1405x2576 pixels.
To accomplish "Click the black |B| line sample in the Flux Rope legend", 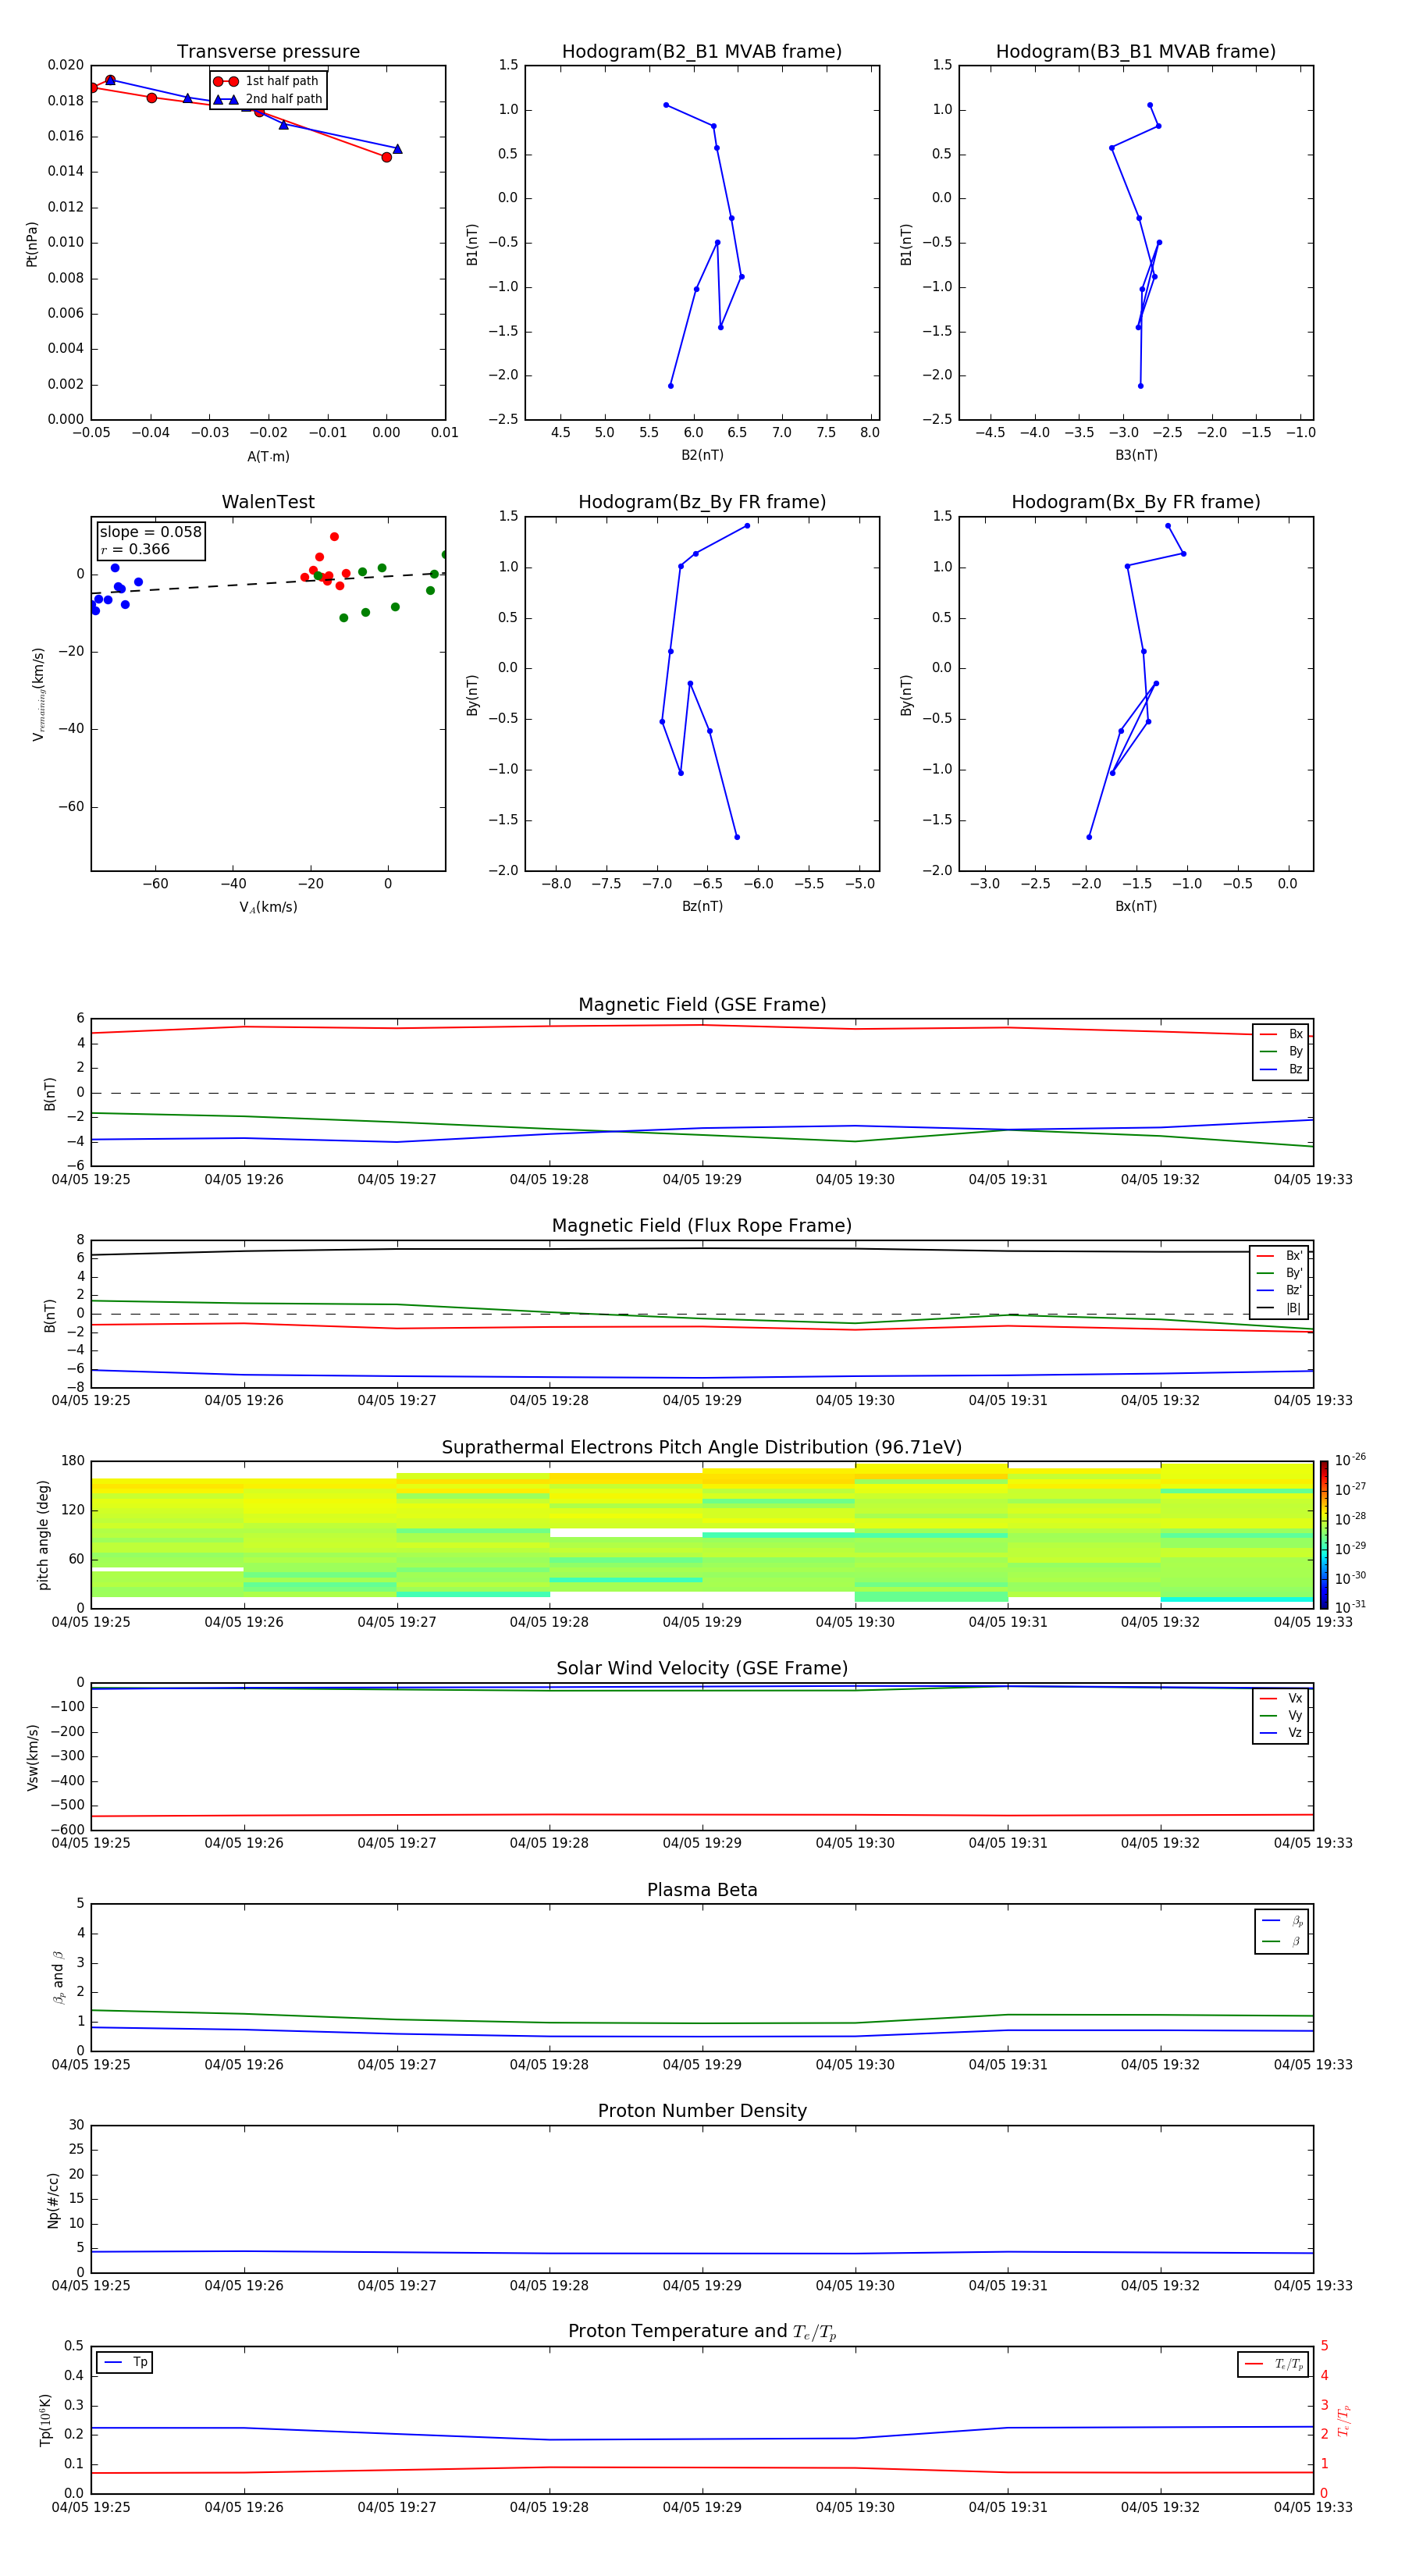I will [x=1265, y=1308].
